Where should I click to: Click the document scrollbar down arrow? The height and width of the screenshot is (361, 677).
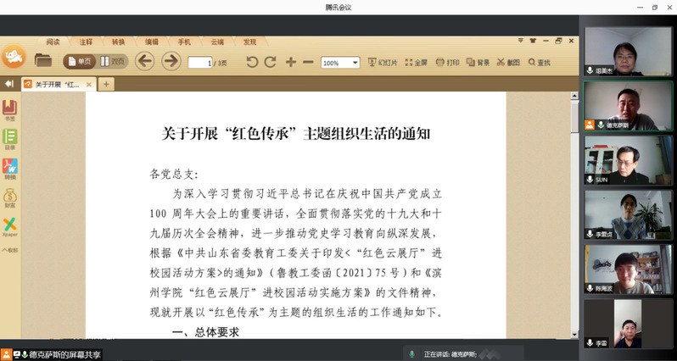click(x=574, y=334)
